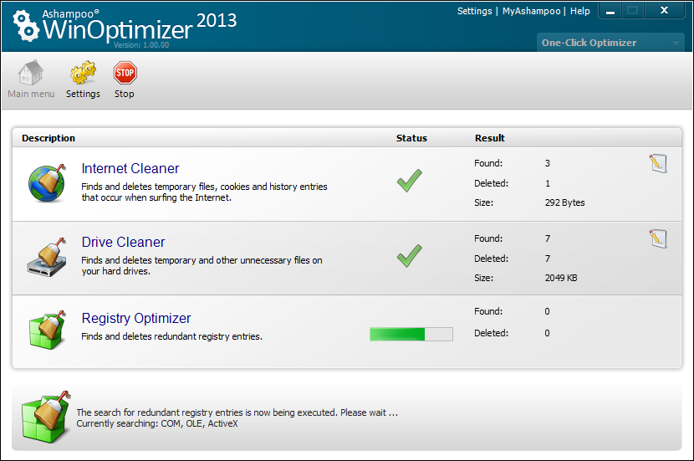Open the Internet Cleaner report notepad icon

(x=658, y=163)
